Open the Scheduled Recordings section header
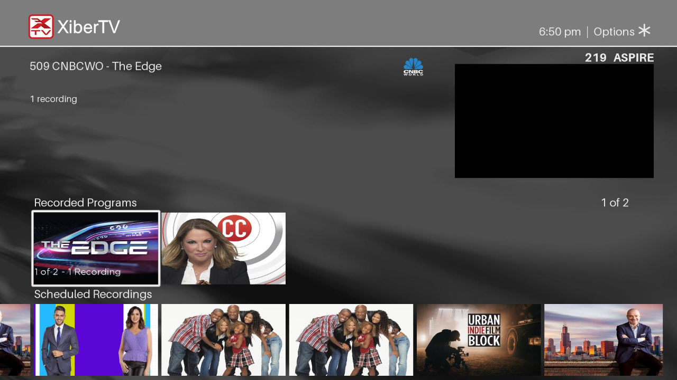Image resolution: width=677 pixels, height=380 pixels. click(93, 294)
